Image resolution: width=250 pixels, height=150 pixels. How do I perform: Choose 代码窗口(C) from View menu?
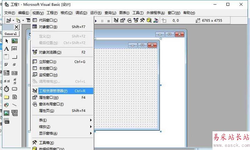[62, 20]
